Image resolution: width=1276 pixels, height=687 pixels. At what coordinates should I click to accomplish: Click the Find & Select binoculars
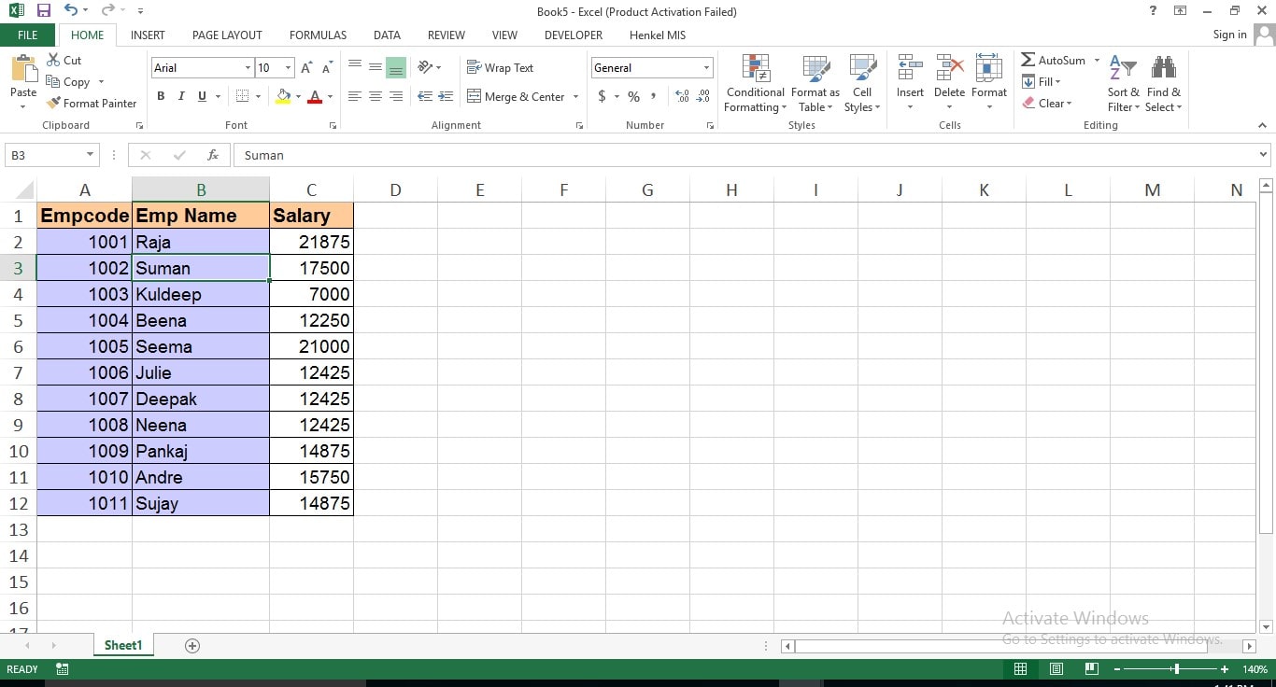coord(1163,69)
